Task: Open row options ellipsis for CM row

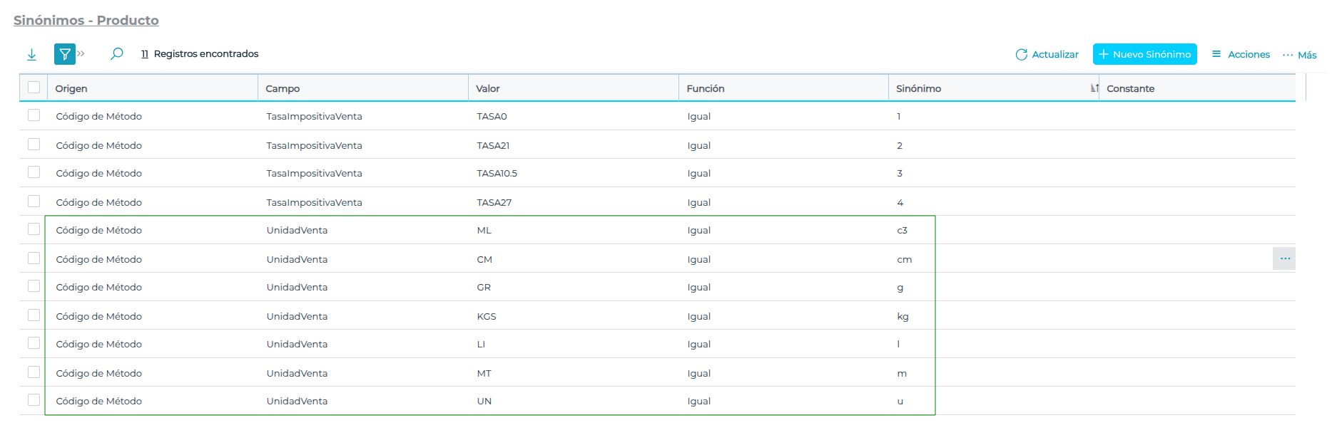Action: point(1284,258)
